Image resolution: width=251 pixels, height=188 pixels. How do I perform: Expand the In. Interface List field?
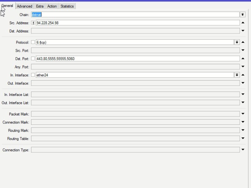point(243,94)
